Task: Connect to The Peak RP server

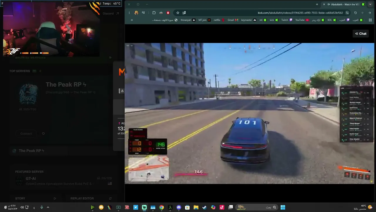Action: 26,134
